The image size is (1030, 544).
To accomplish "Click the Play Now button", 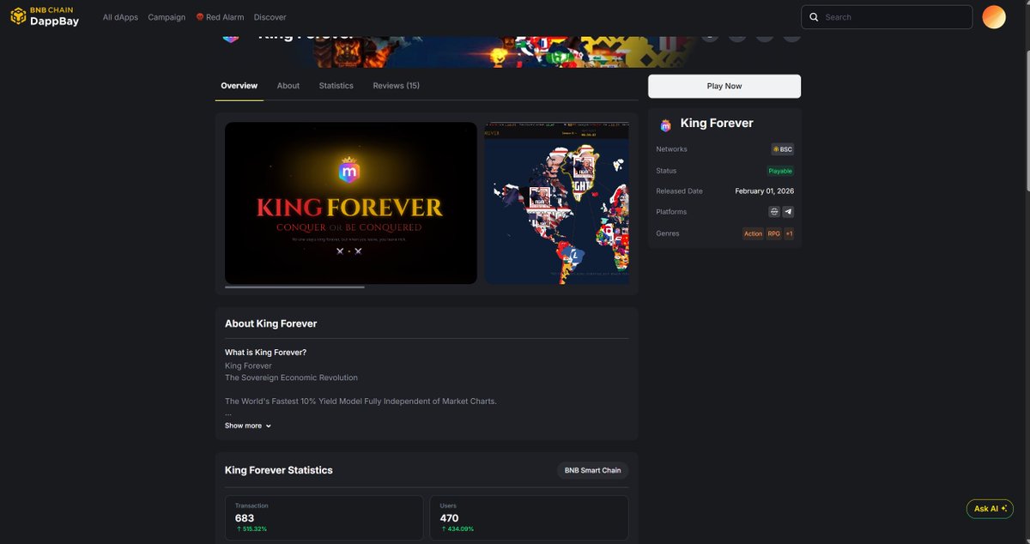I will tap(724, 86).
